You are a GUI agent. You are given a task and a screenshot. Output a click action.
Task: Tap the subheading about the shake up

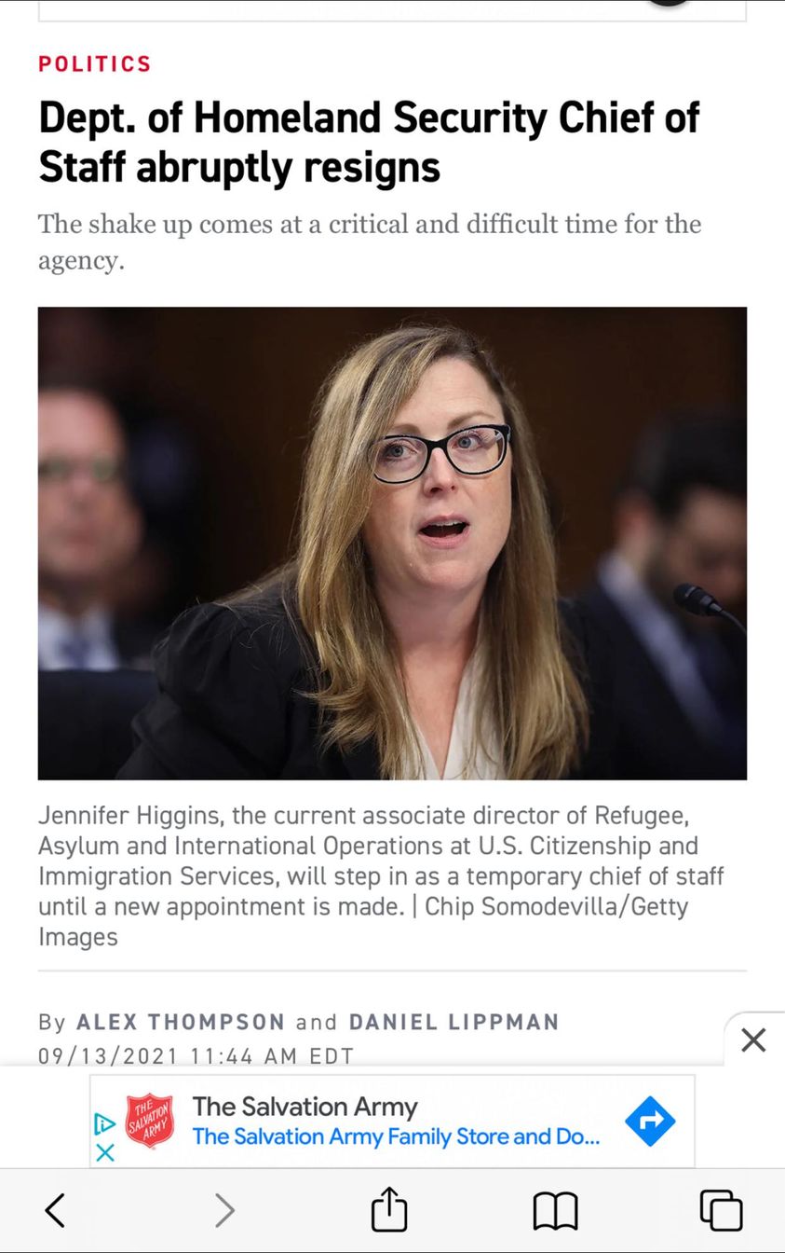[370, 242]
